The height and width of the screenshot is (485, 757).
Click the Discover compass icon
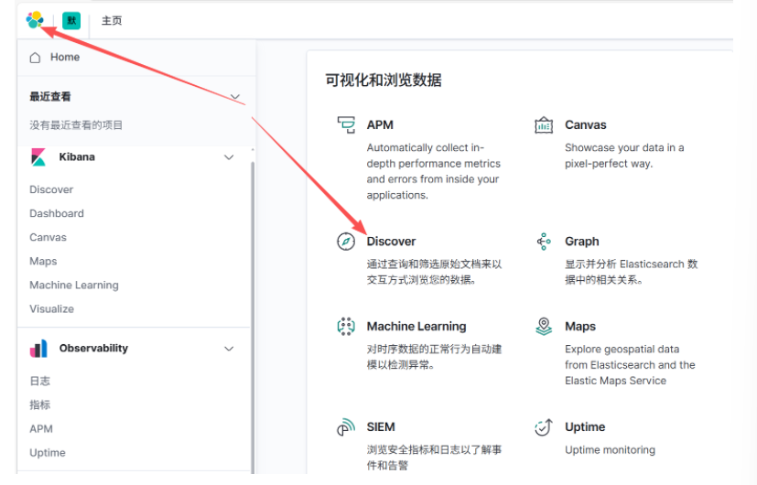click(346, 242)
